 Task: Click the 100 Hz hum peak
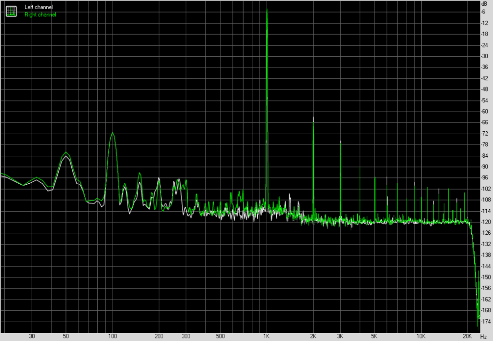tap(112, 133)
